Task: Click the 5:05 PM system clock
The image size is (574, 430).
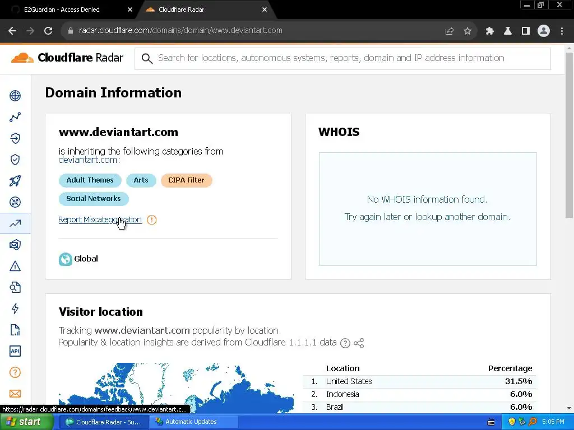Action: [x=553, y=422]
